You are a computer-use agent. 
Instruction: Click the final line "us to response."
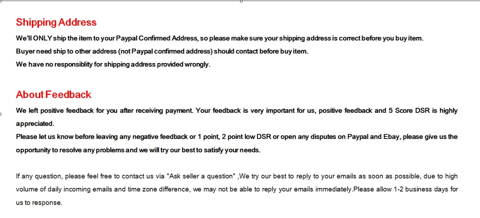[39, 203]
